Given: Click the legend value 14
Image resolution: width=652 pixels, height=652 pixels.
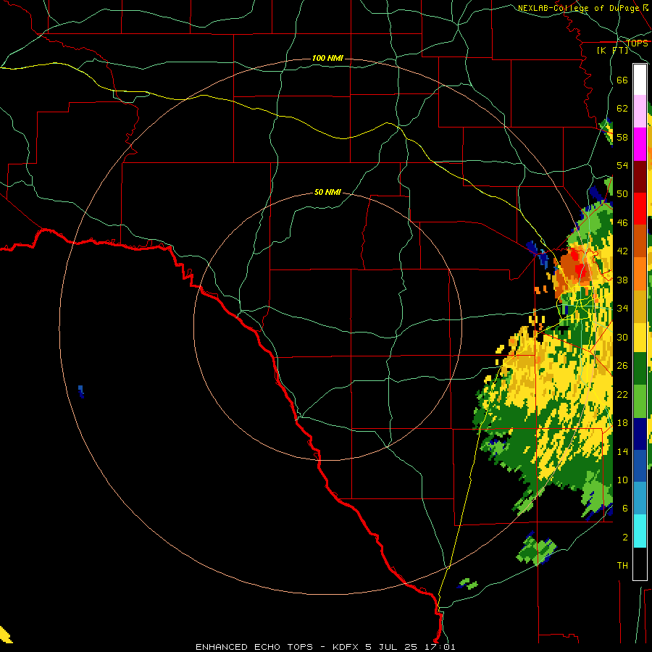Looking at the screenshot, I should click(x=622, y=451).
